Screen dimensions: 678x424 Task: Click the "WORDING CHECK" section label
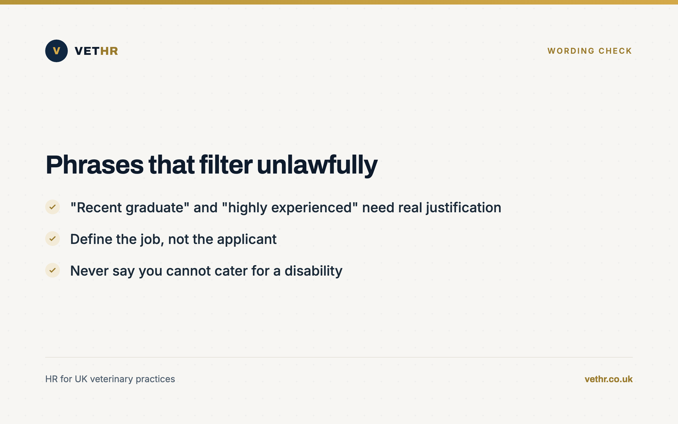[589, 51]
